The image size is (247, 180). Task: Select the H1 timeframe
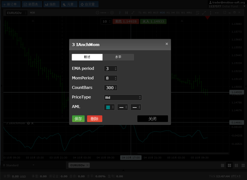(168, 13)
